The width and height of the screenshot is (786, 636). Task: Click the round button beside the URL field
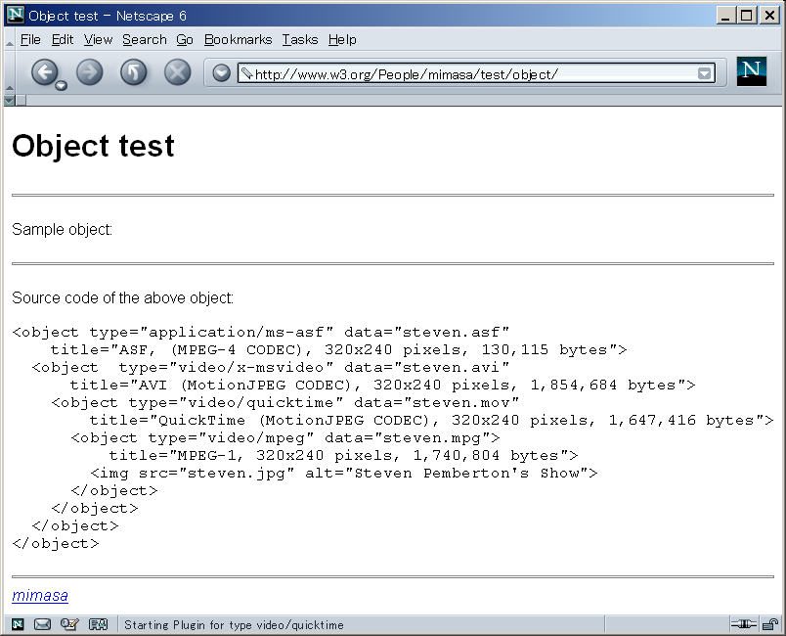(221, 72)
